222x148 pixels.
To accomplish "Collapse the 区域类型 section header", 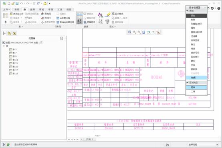I will point(188,82).
